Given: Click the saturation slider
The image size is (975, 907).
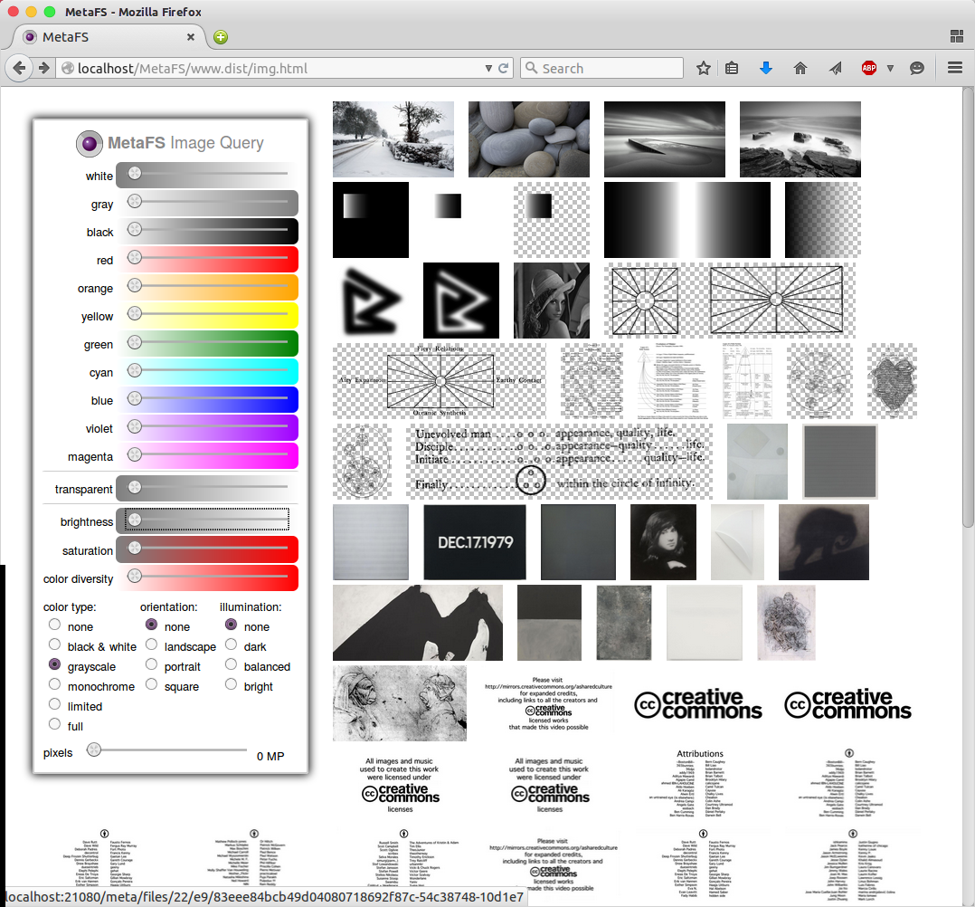Looking at the screenshot, I should pyautogui.click(x=208, y=549).
